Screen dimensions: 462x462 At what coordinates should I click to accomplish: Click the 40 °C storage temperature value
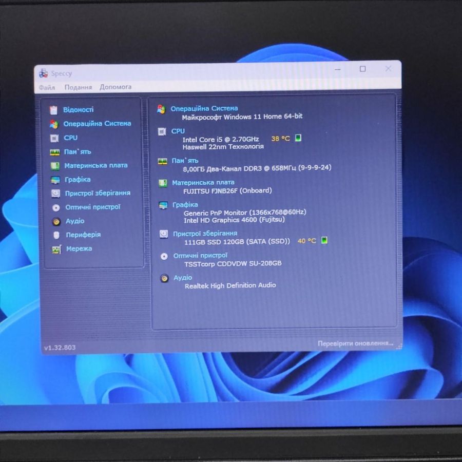[307, 241]
